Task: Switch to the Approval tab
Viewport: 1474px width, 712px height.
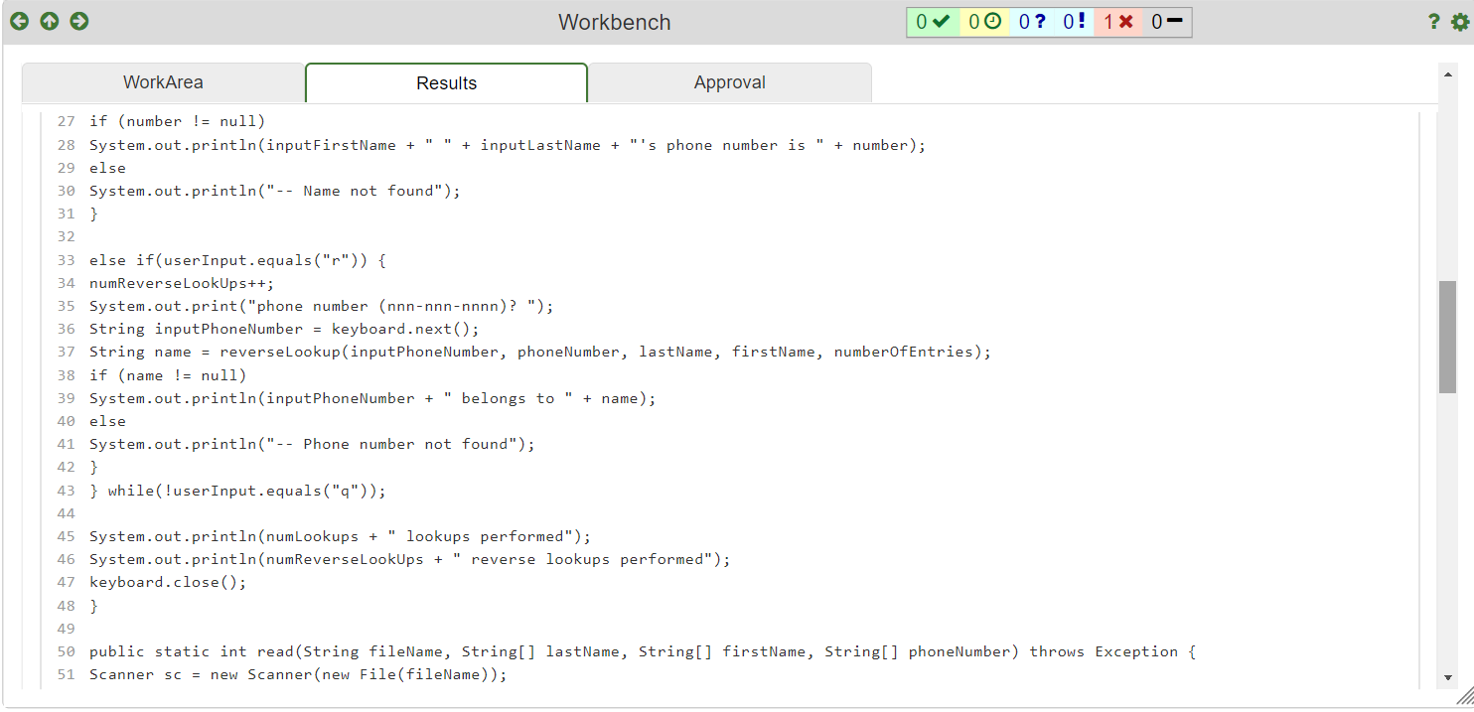Action: pos(730,82)
